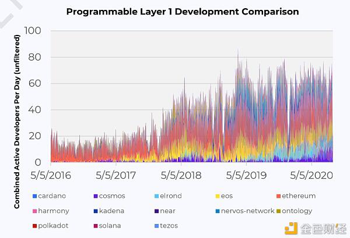
Task: Click the chart title Programmable Layer 1 Development Comparison
Action: (x=182, y=12)
